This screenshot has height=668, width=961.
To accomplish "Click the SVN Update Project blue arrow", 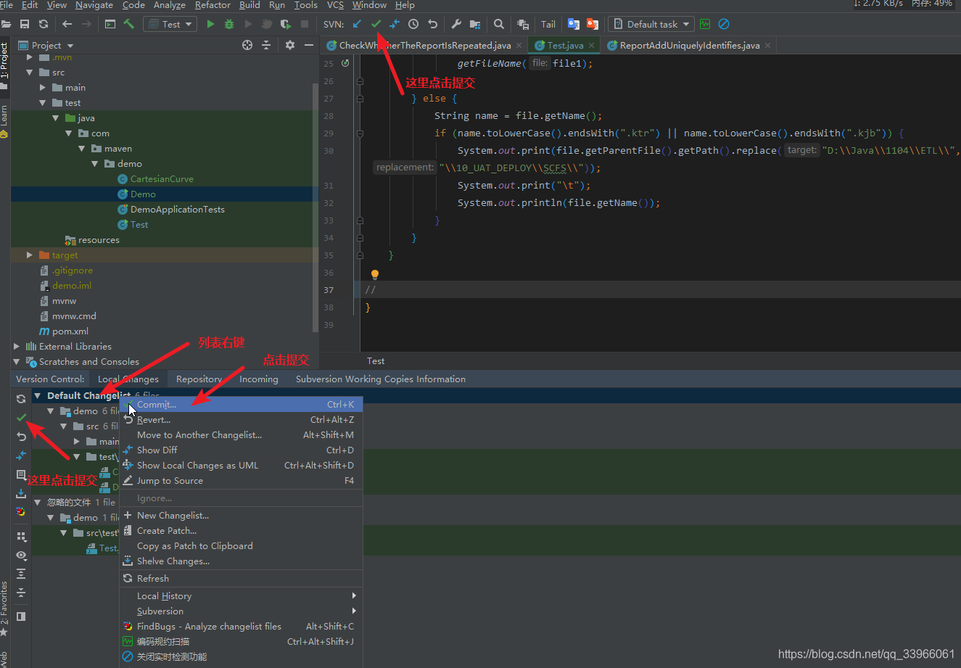I will (357, 24).
